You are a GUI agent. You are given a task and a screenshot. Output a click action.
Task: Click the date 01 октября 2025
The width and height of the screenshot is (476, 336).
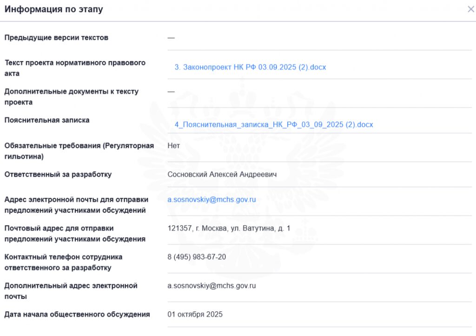pyautogui.click(x=195, y=315)
